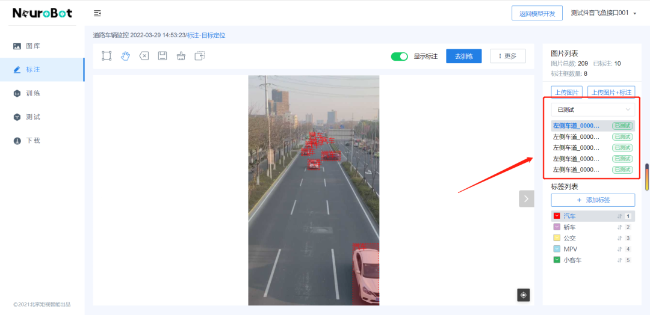Select the 轿车 label row
The width and height of the screenshot is (650, 315).
tap(593, 227)
